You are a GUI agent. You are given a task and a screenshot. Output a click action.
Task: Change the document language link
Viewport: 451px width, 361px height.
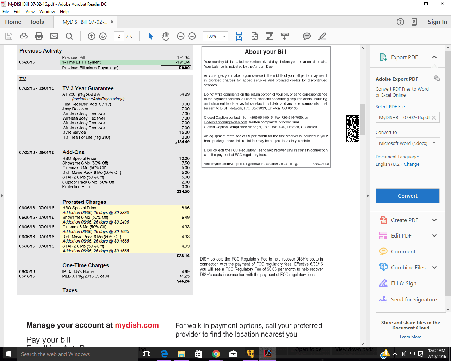(x=412, y=164)
